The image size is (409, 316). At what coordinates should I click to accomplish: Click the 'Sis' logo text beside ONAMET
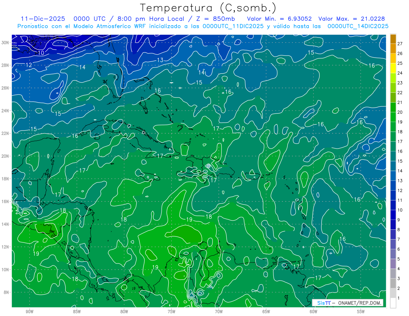coord(321,303)
